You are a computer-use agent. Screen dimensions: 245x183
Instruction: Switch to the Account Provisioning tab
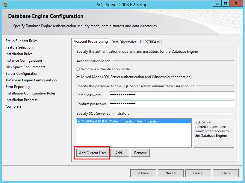click(x=90, y=42)
